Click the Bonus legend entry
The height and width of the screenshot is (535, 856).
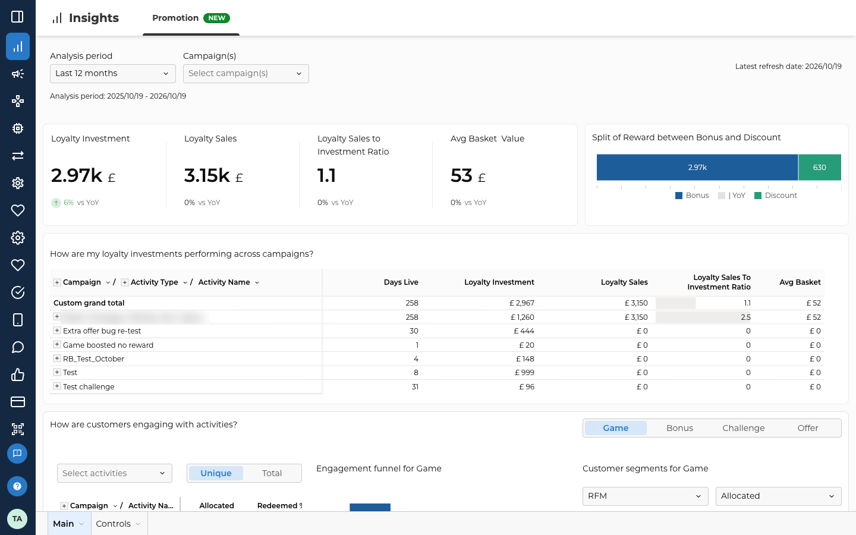click(x=692, y=196)
